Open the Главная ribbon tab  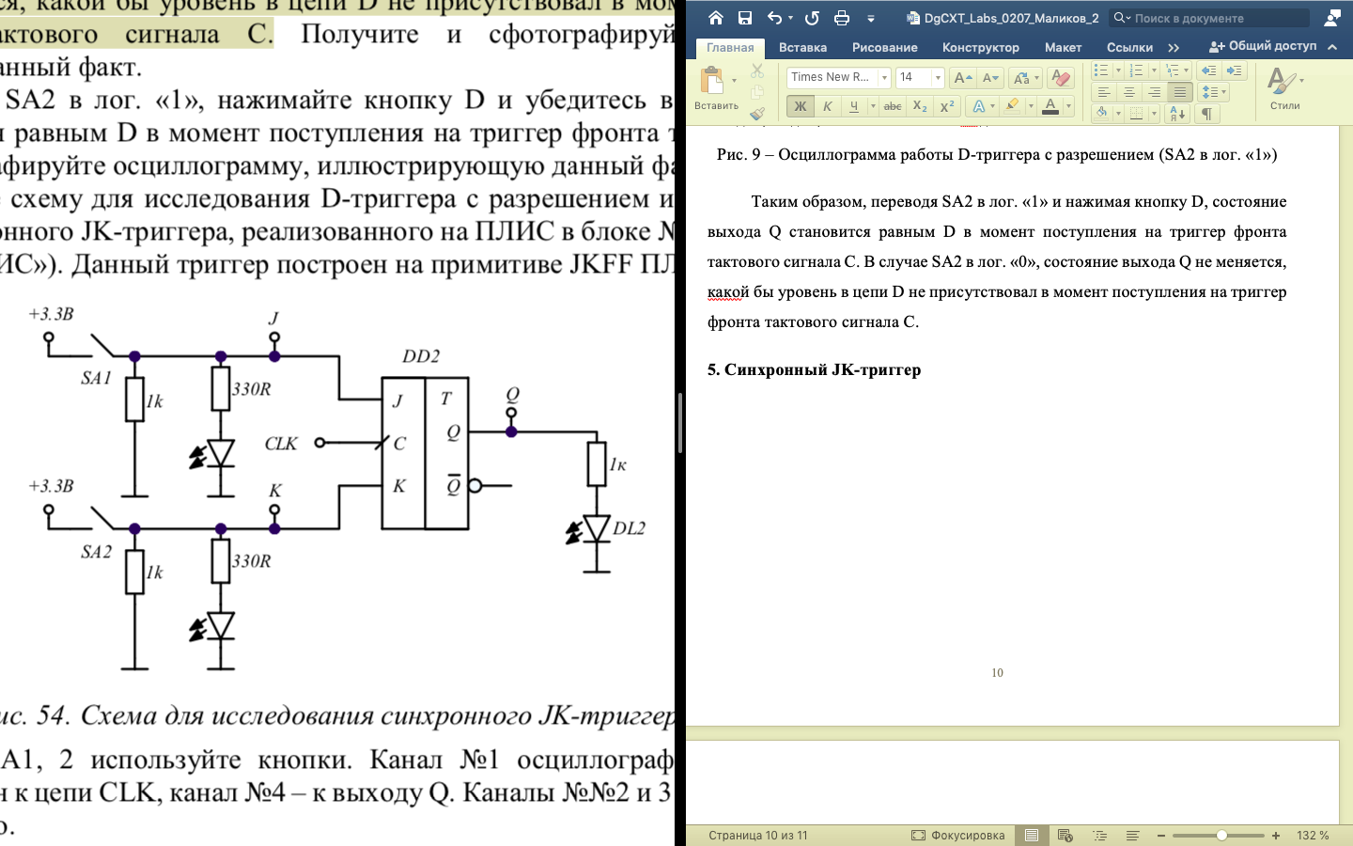[x=730, y=47]
